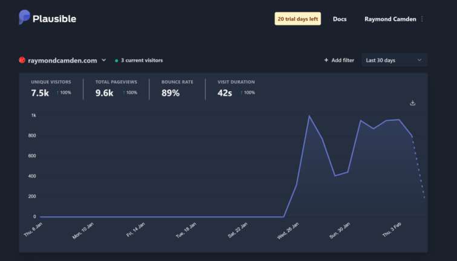Click the Plausible logo icon
Screen dimensions: 457x261
[24, 17]
